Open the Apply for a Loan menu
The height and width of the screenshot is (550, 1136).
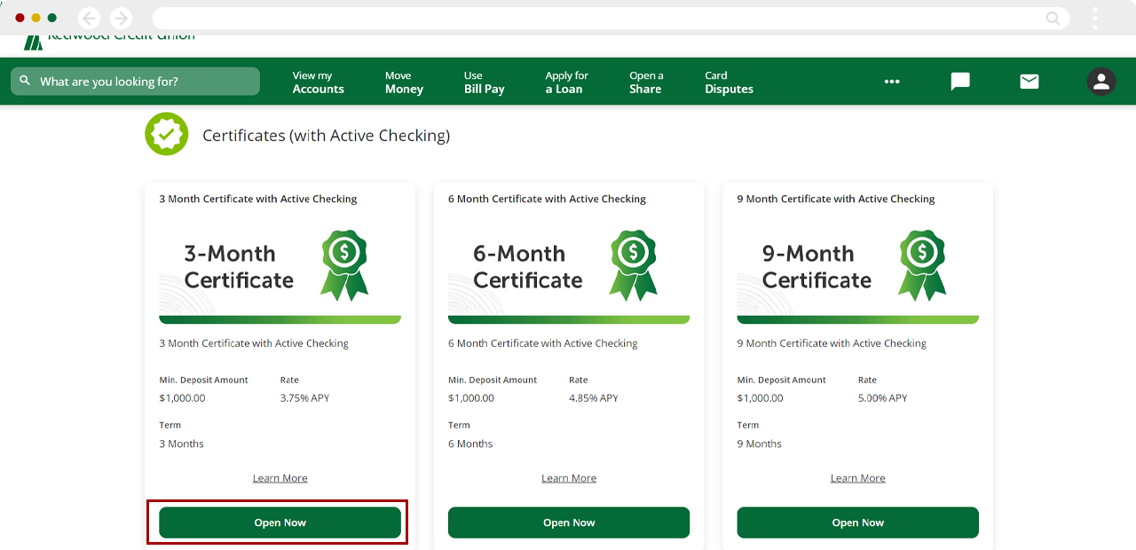pyautogui.click(x=566, y=82)
